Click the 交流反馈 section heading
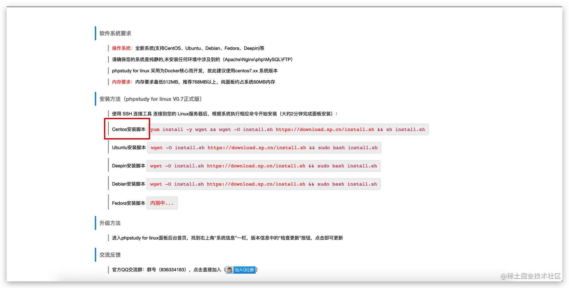This screenshot has height=288, width=569. (x=110, y=255)
